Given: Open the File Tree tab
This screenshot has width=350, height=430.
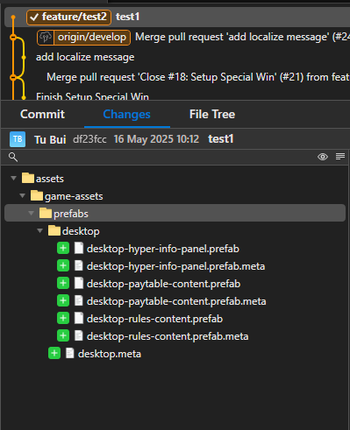Looking at the screenshot, I should (x=212, y=115).
